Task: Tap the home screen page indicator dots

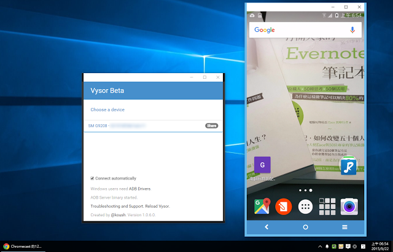Action: point(306,191)
